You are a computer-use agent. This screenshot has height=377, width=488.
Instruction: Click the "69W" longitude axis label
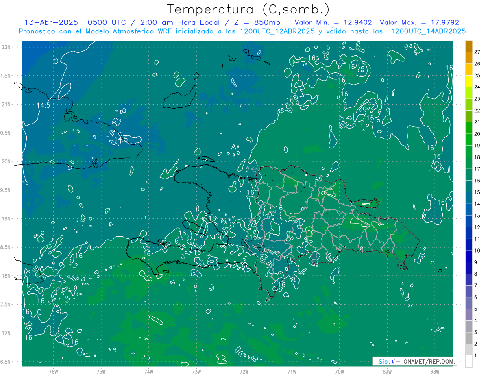(387, 372)
